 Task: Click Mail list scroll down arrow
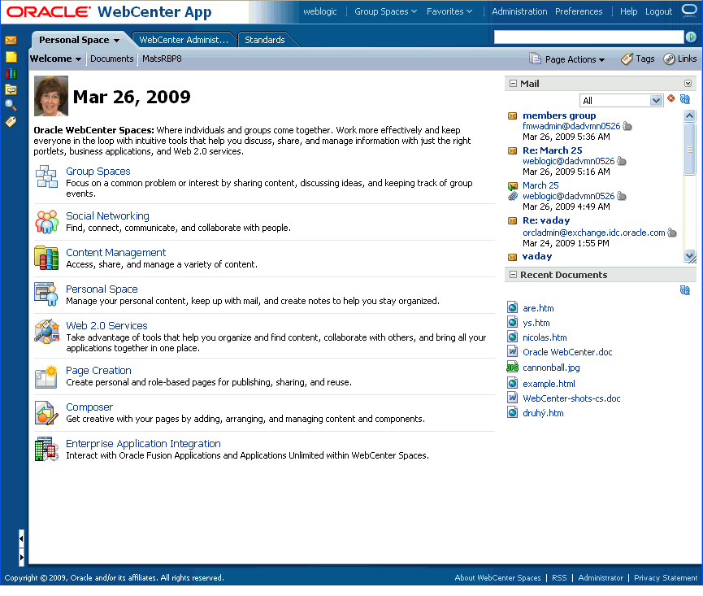click(689, 255)
